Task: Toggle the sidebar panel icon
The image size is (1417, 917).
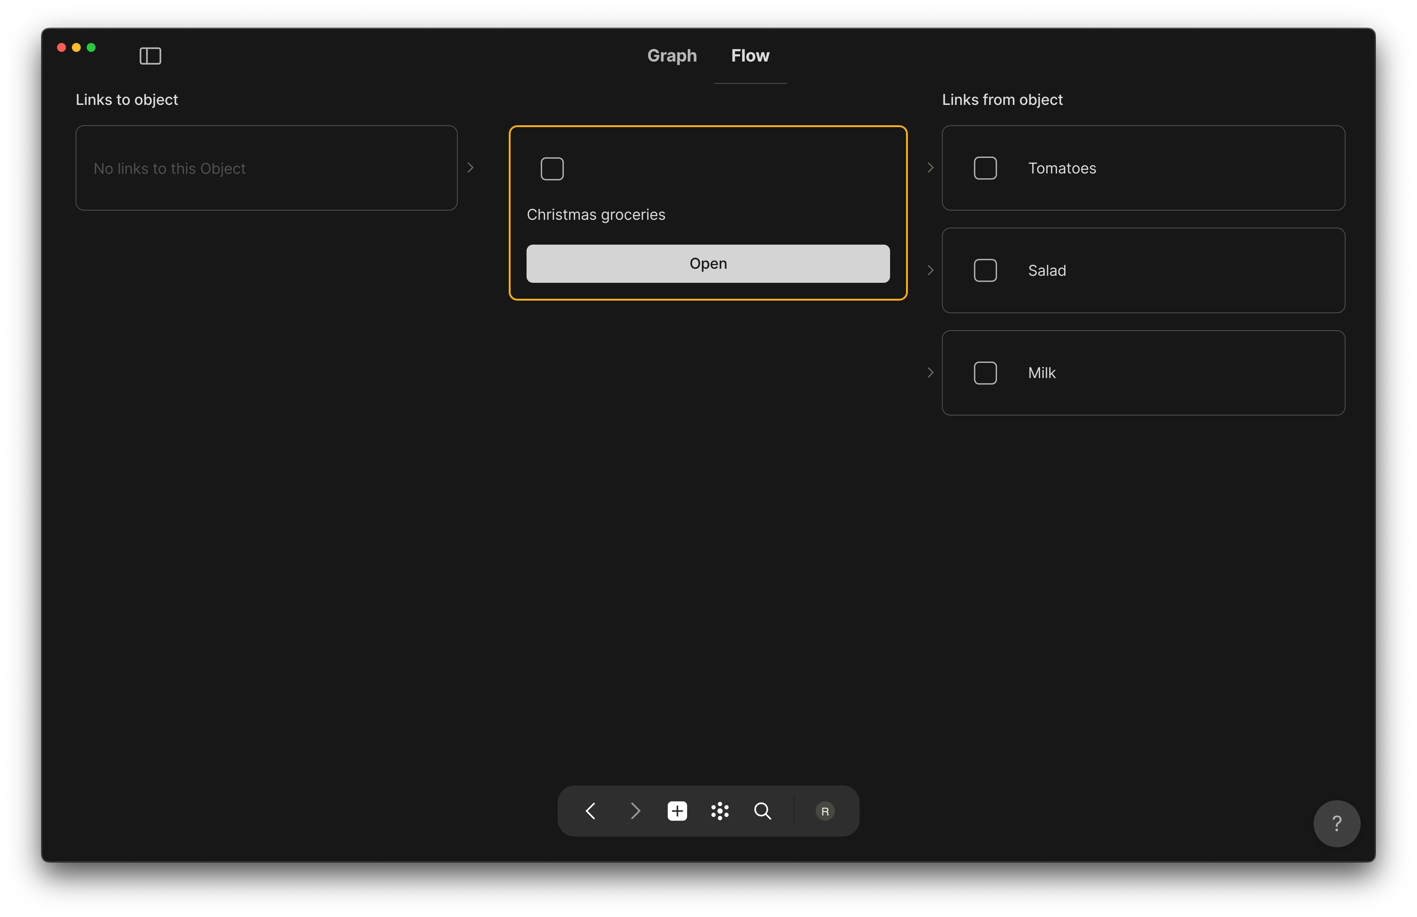Action: [150, 55]
